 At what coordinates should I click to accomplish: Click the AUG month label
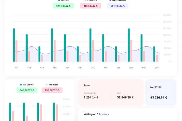click(x=106, y=68)
